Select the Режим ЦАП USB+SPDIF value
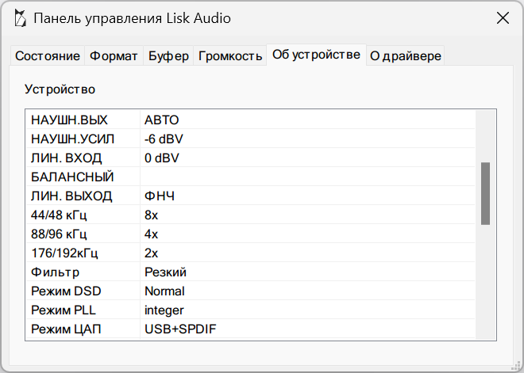 click(x=179, y=329)
